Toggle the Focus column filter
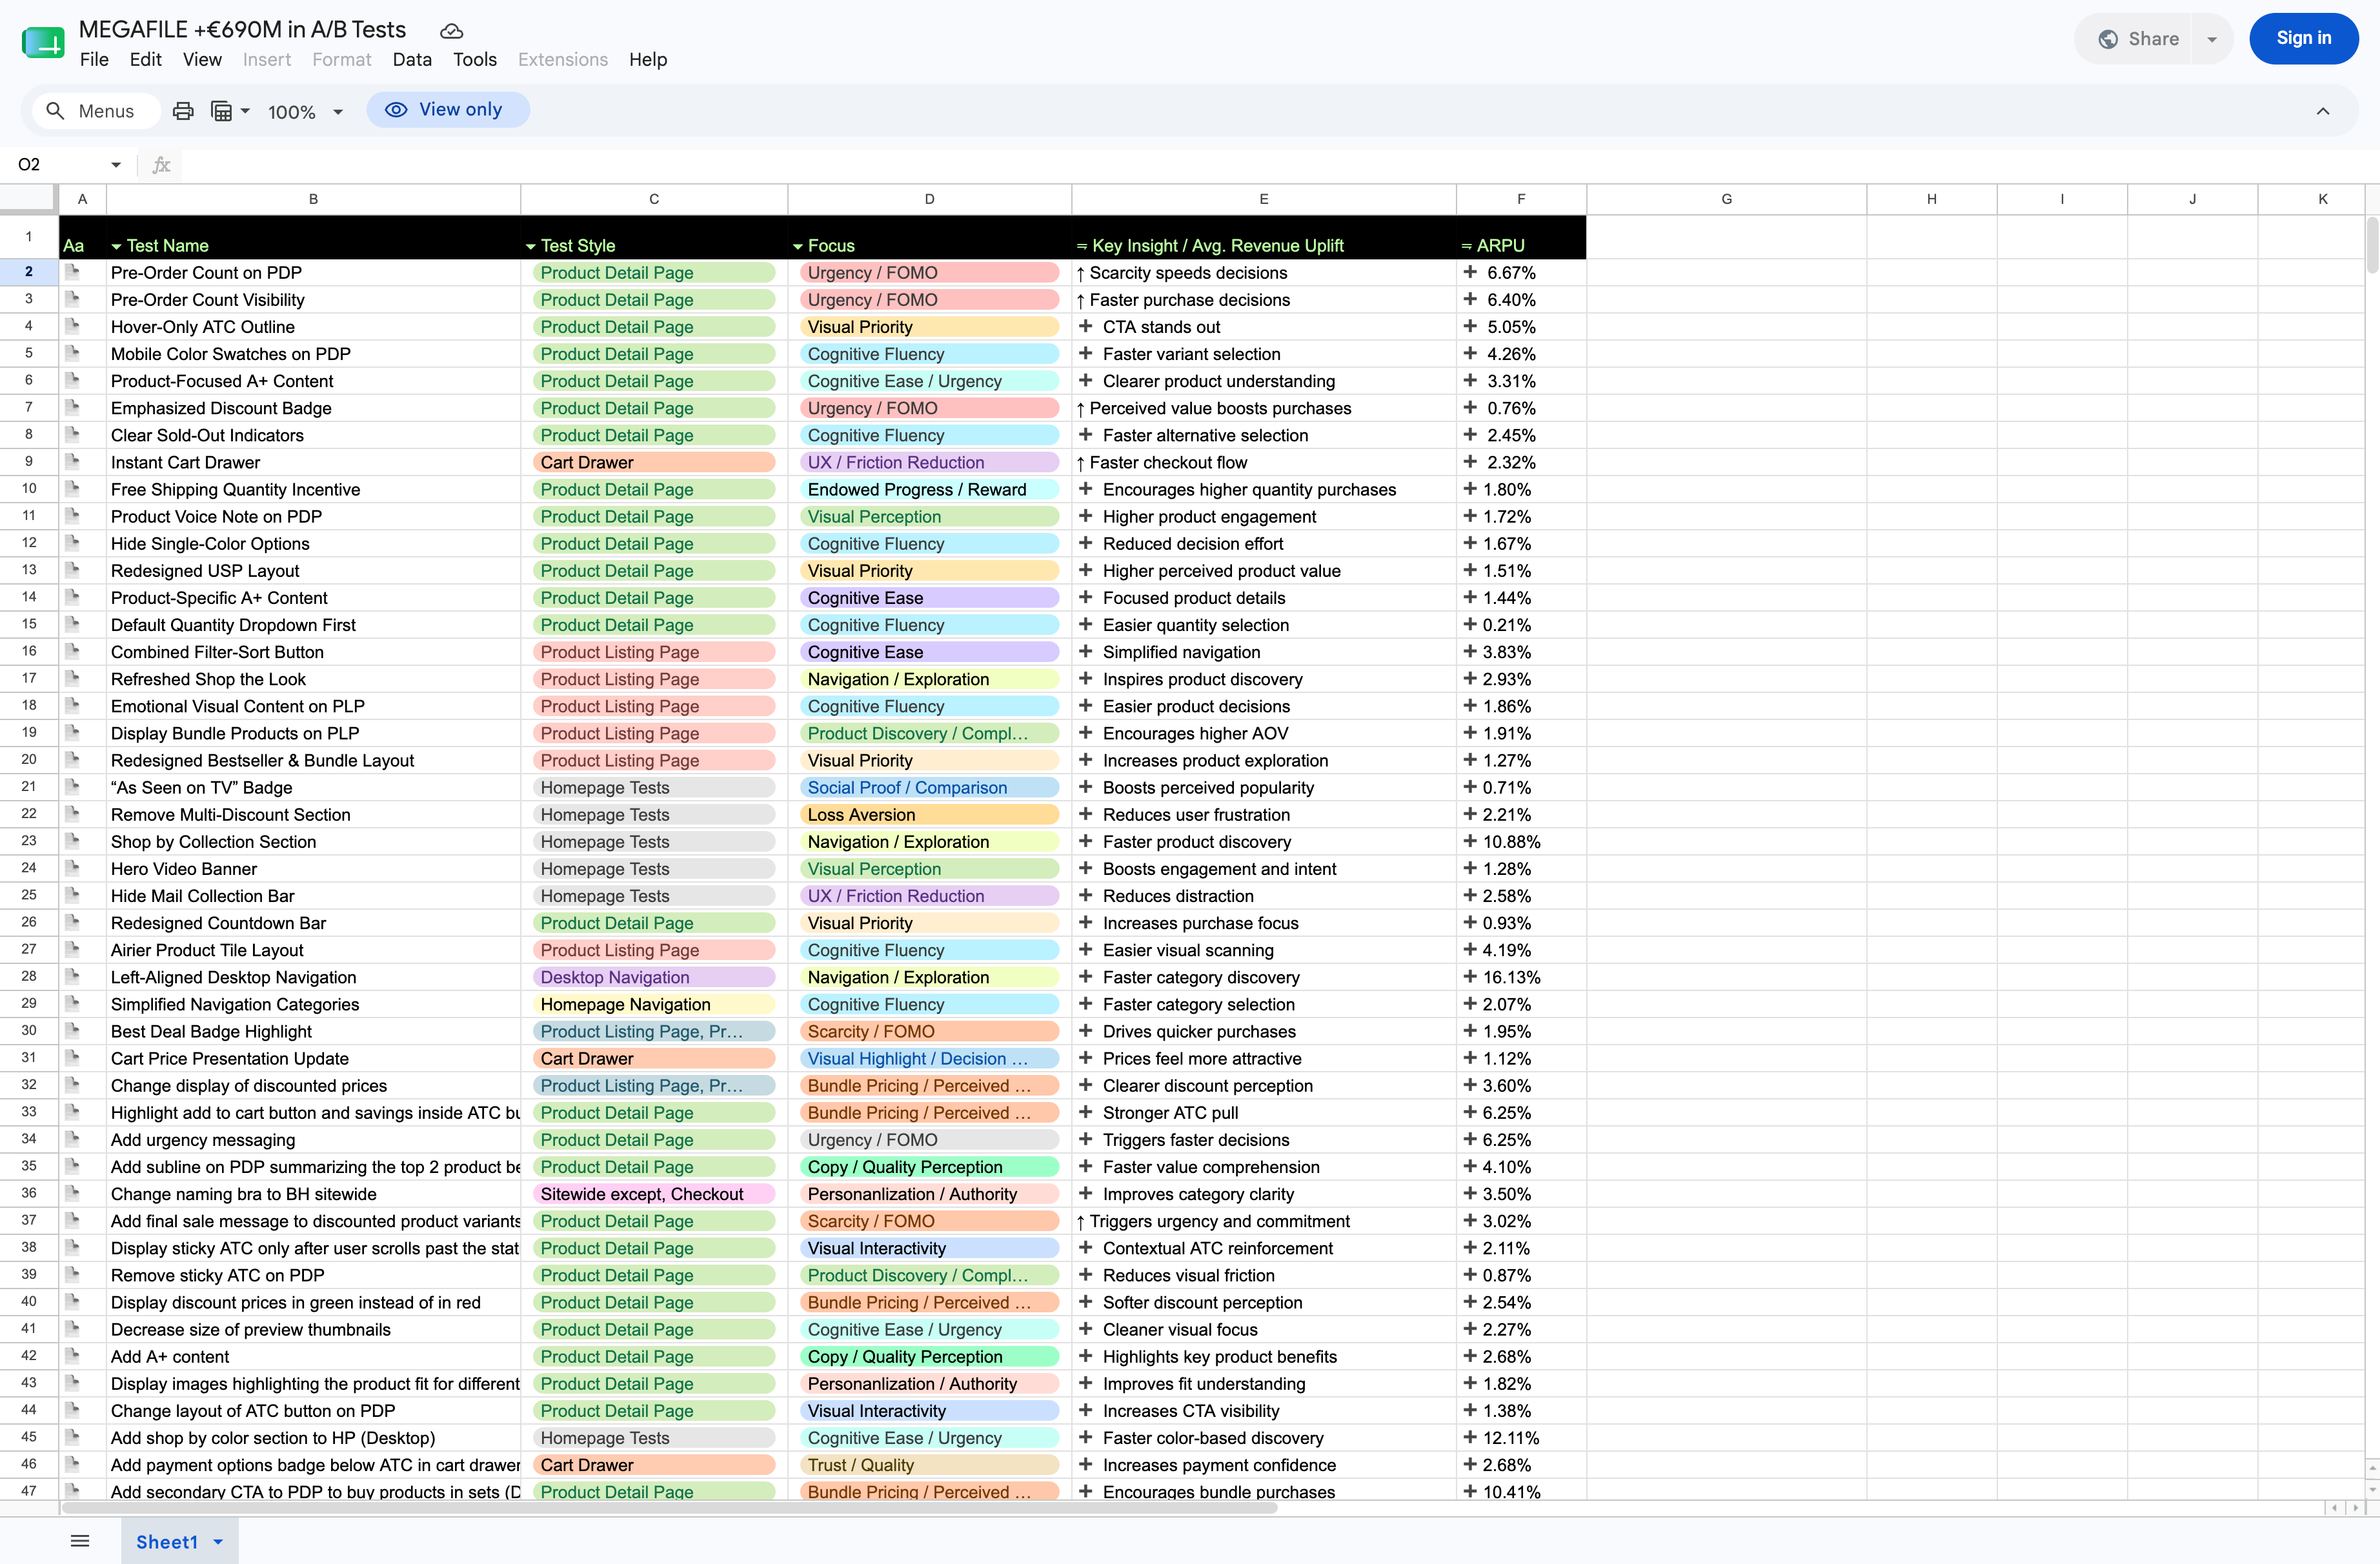This screenshot has width=2380, height=1564. [798, 246]
